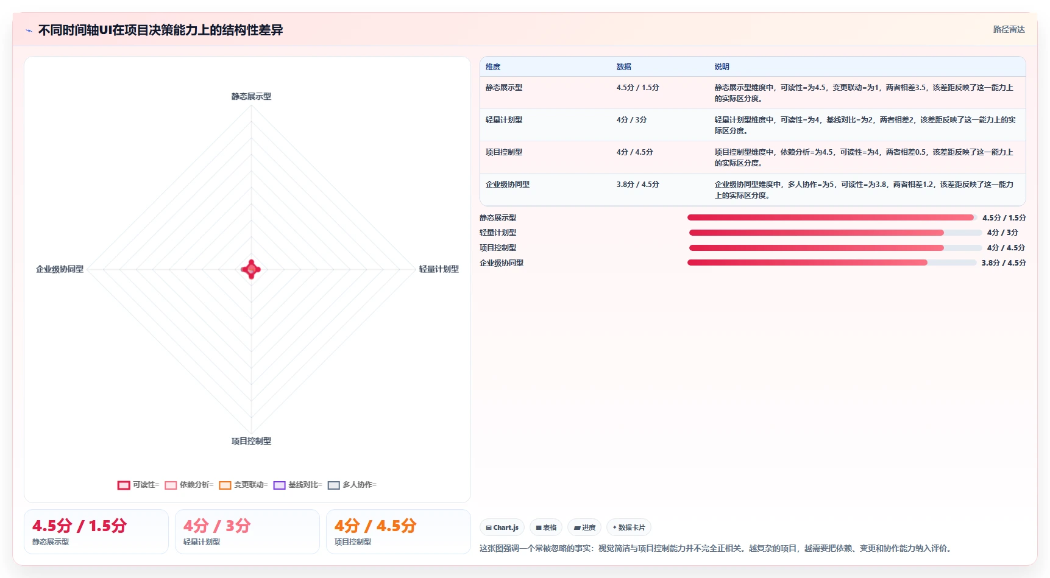Click the 静态展示型 progress bar
The image size is (1050, 578).
[x=832, y=217]
